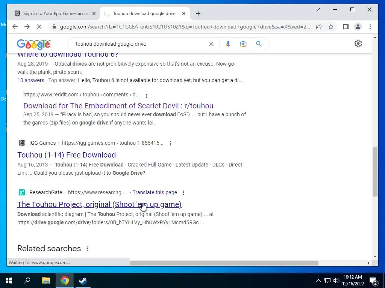
Task: Share this page from the address bar
Action: 319,27
